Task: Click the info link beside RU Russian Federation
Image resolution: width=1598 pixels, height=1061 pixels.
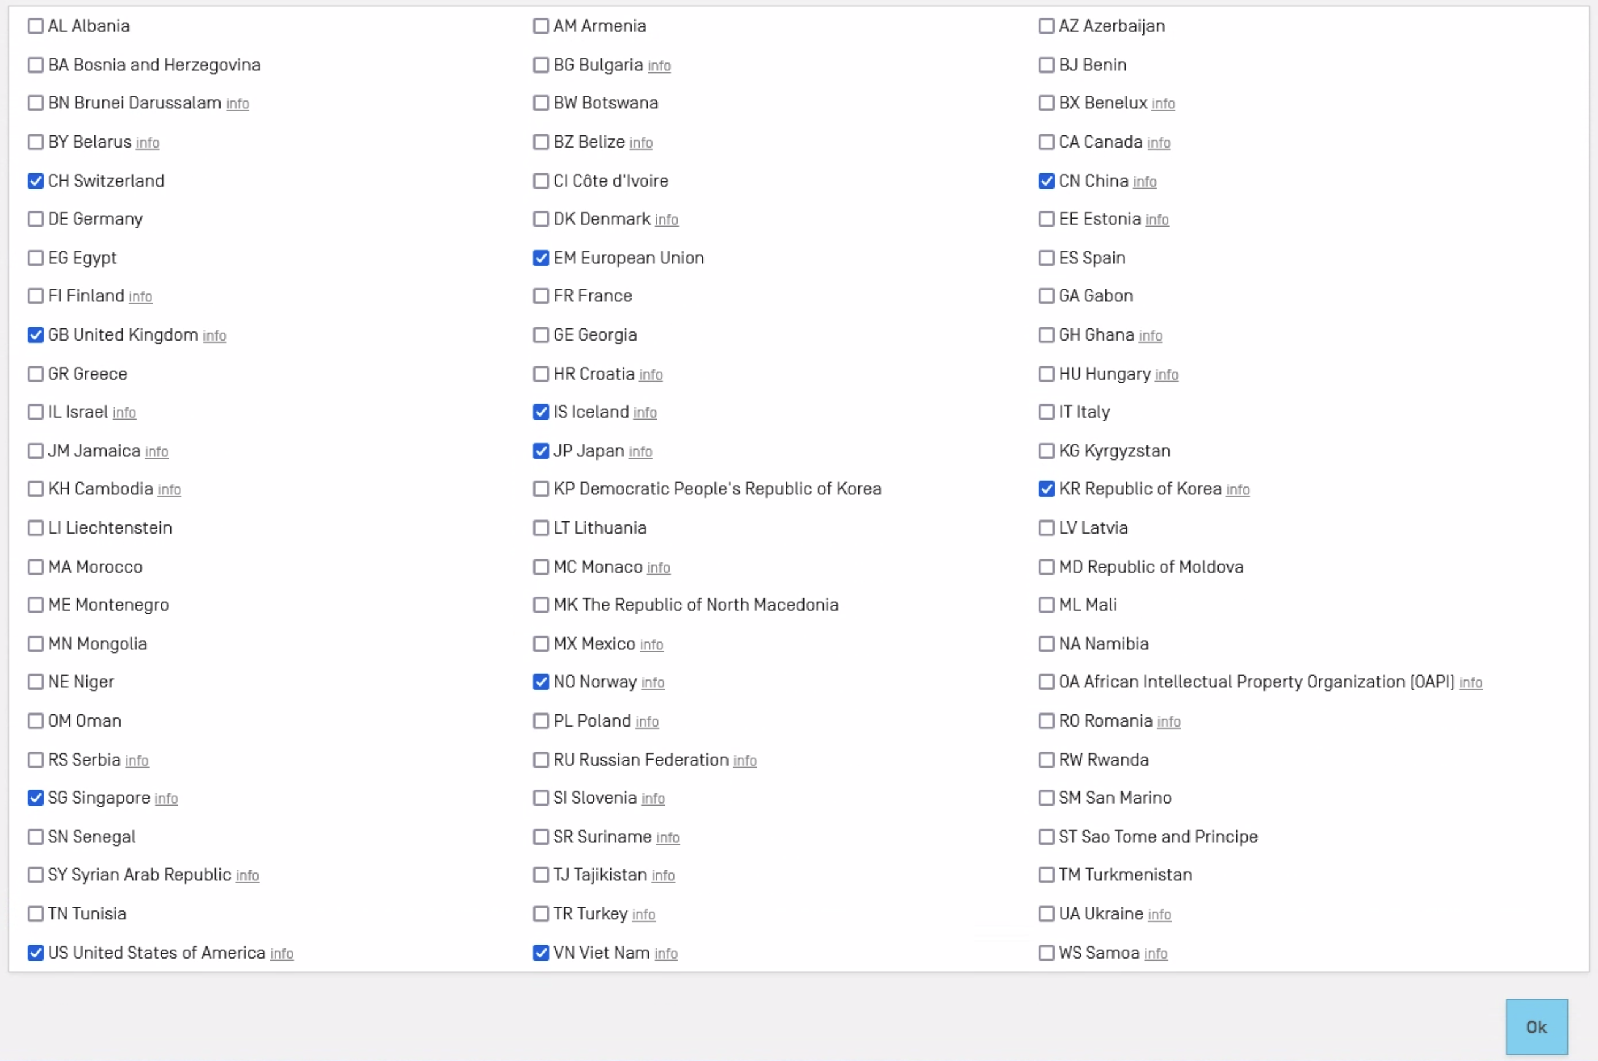Action: (x=744, y=761)
